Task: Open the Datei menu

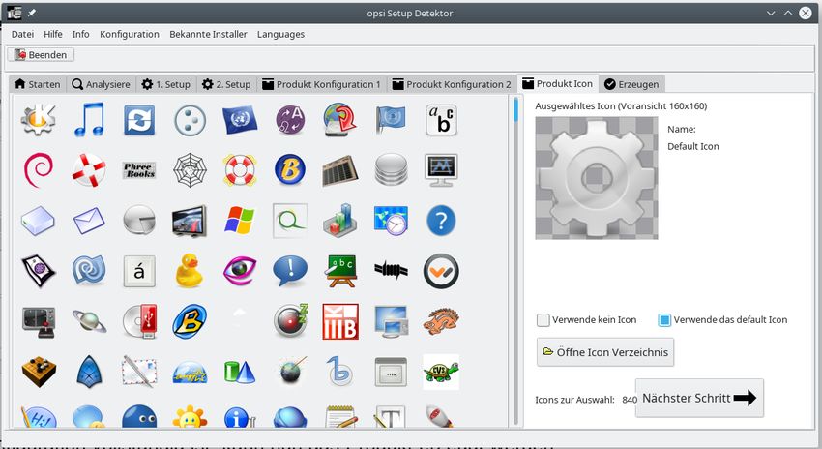Action: [x=22, y=34]
